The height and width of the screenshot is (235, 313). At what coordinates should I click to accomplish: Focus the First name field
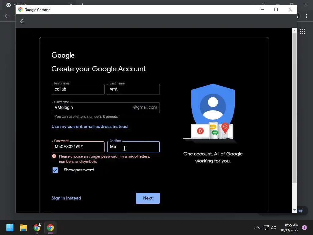point(78,89)
